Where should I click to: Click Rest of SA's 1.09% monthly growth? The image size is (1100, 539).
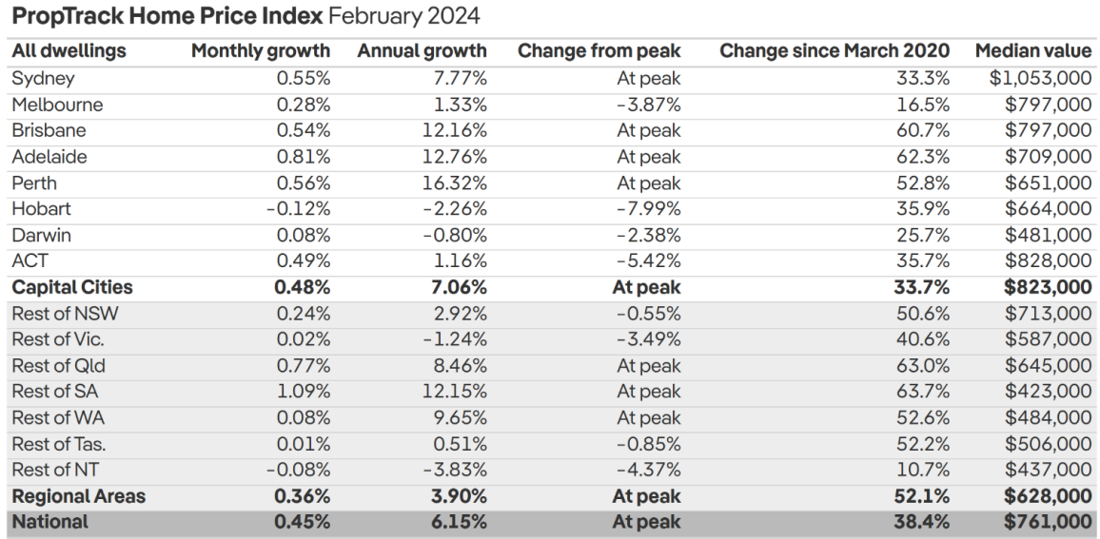pos(303,391)
